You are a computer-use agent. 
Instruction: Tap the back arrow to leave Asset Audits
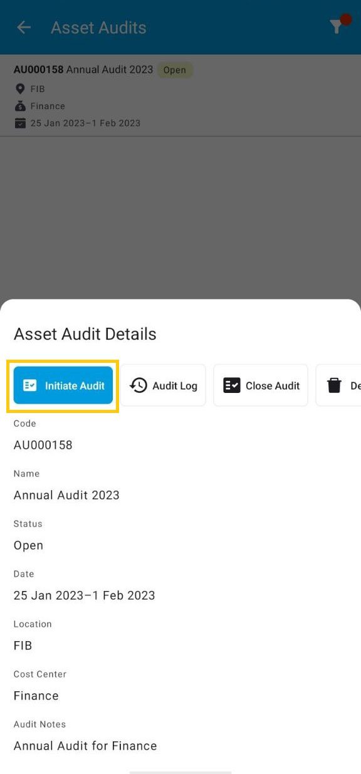pos(23,26)
